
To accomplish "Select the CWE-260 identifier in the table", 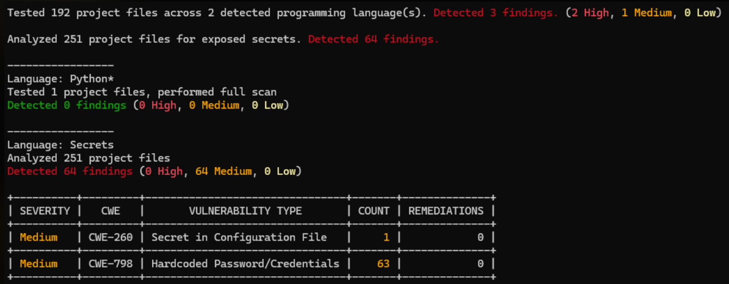I will click(110, 237).
